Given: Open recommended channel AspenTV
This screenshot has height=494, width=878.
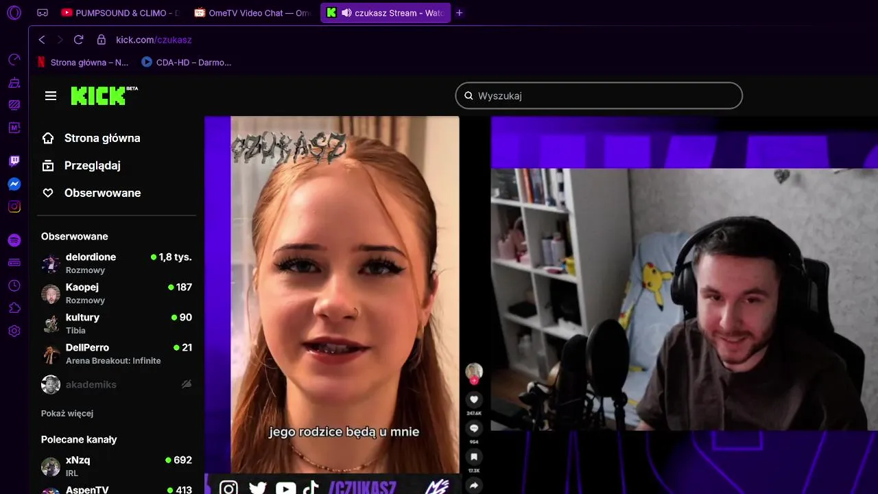Looking at the screenshot, I should coord(117,489).
